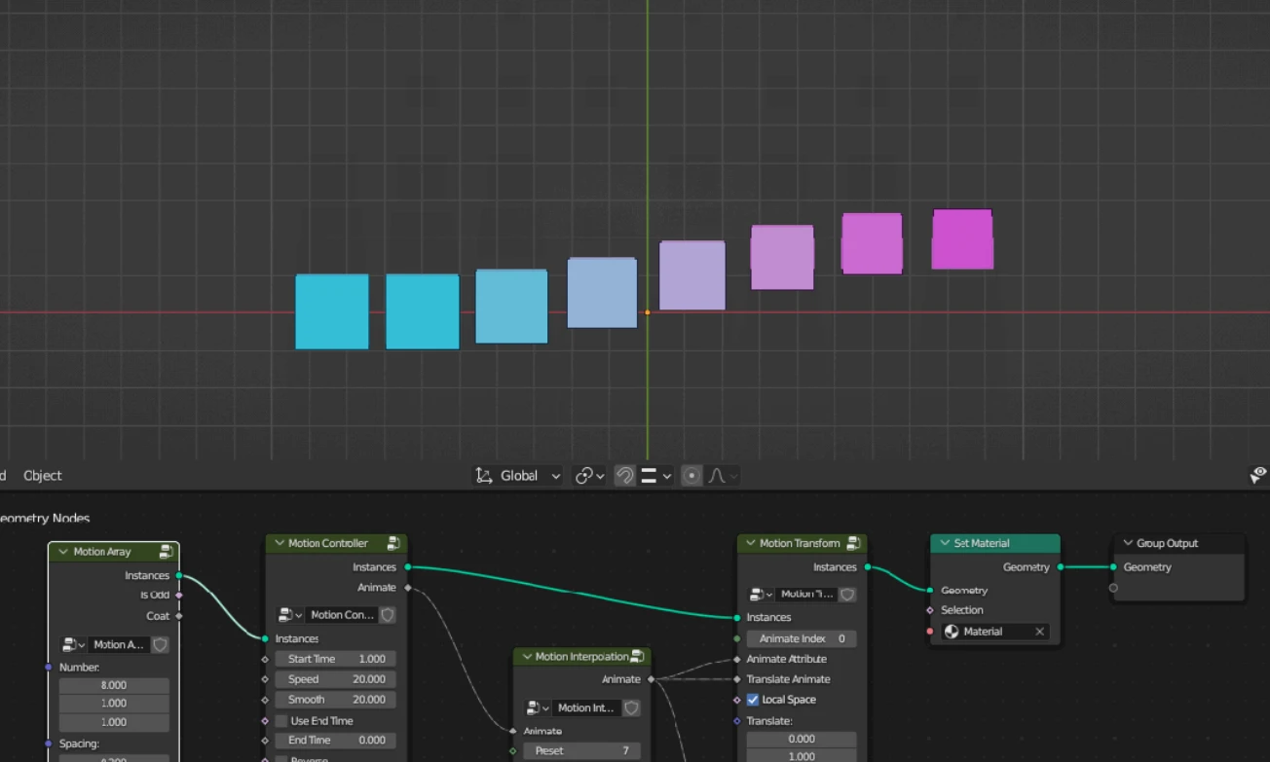Click fake user shield on Motion Transform
The image size is (1270, 762).
[x=848, y=594]
